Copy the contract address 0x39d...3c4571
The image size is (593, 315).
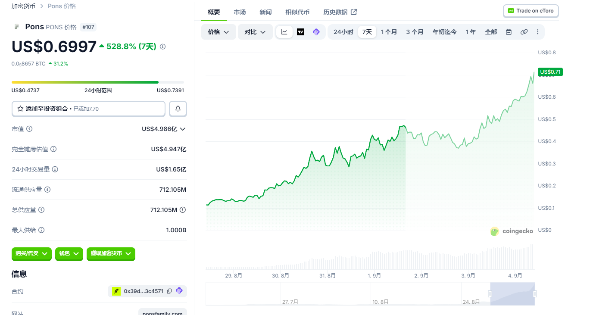coord(169,291)
